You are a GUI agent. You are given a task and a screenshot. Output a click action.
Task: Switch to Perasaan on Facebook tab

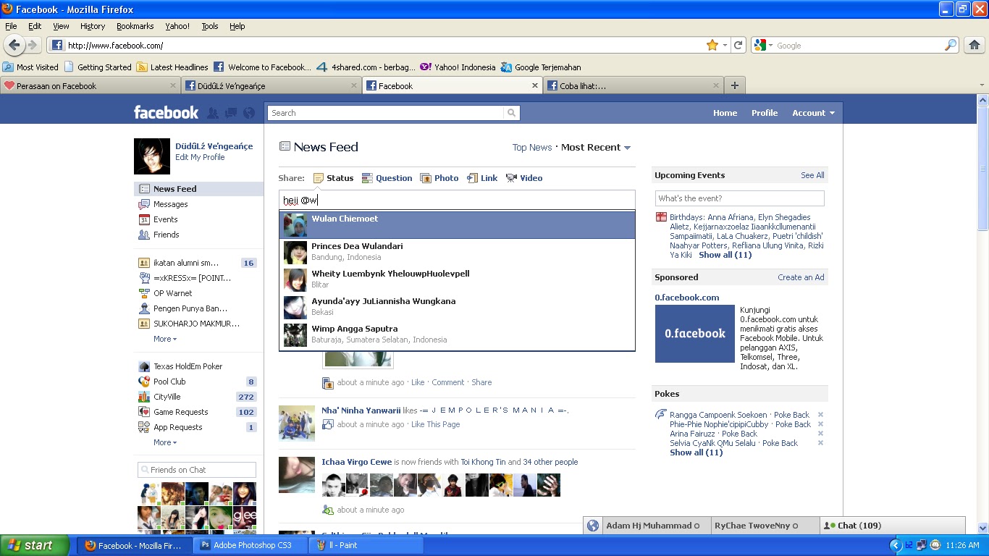[x=91, y=85]
